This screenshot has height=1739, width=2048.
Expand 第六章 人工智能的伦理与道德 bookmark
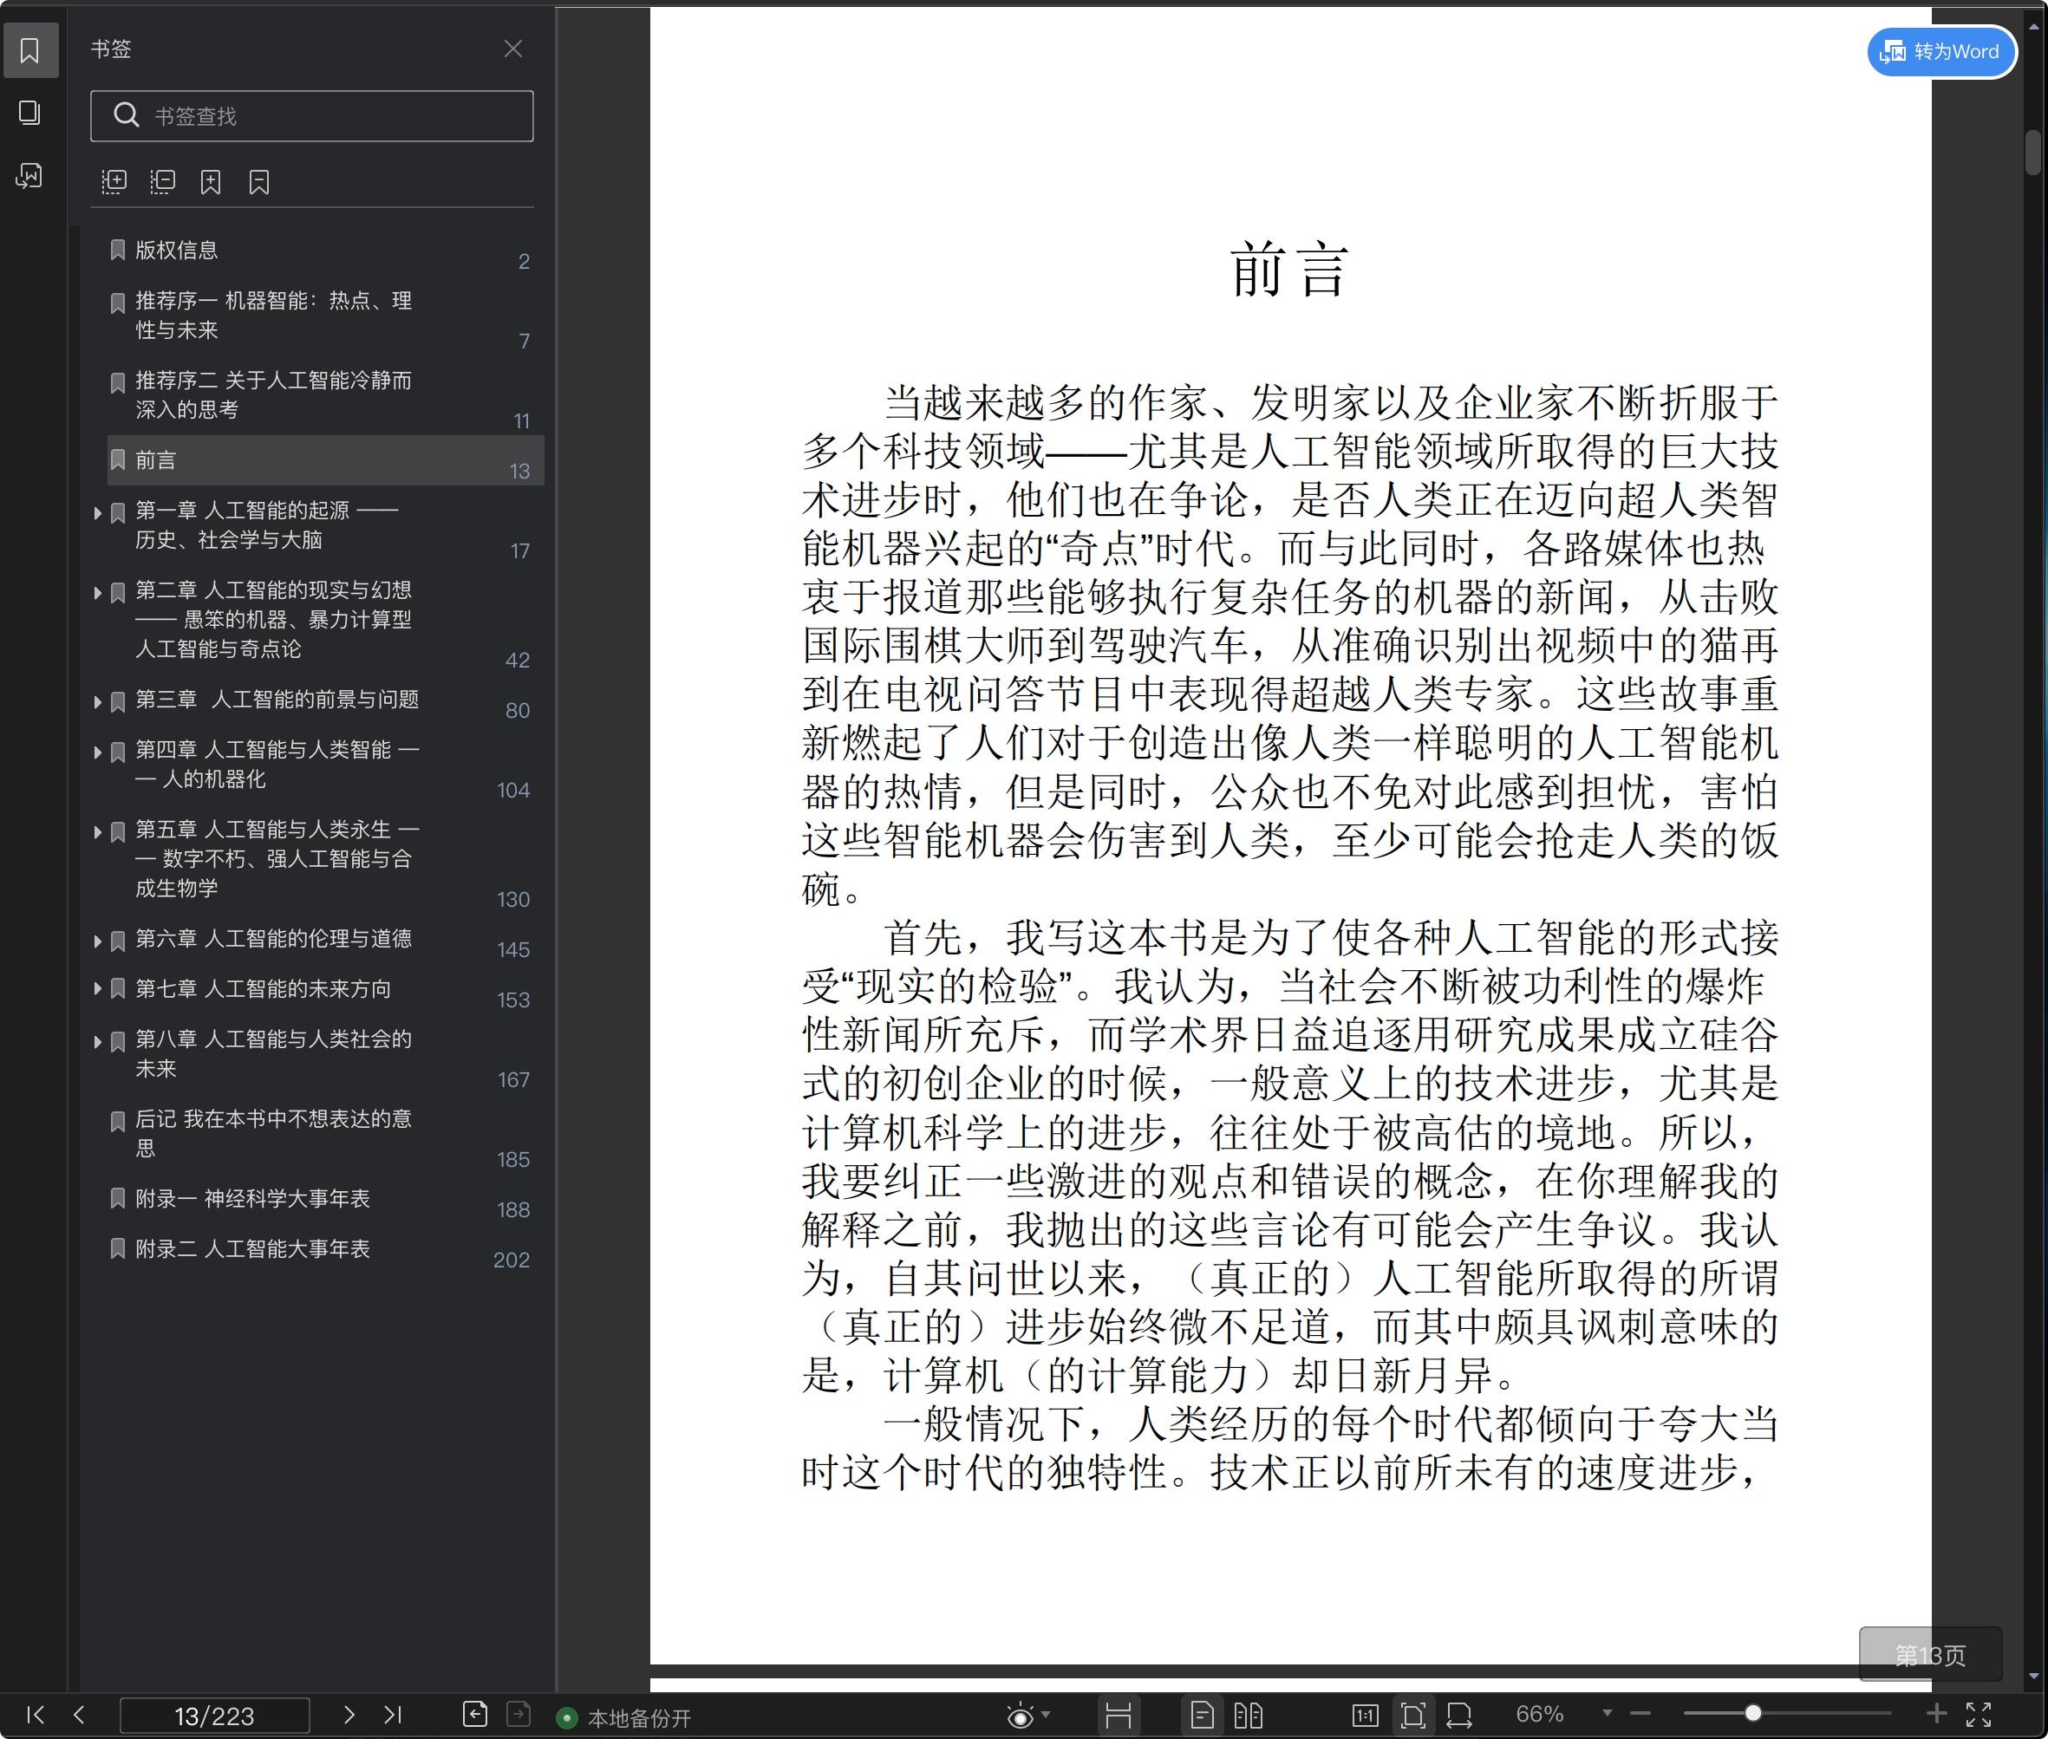[x=98, y=941]
